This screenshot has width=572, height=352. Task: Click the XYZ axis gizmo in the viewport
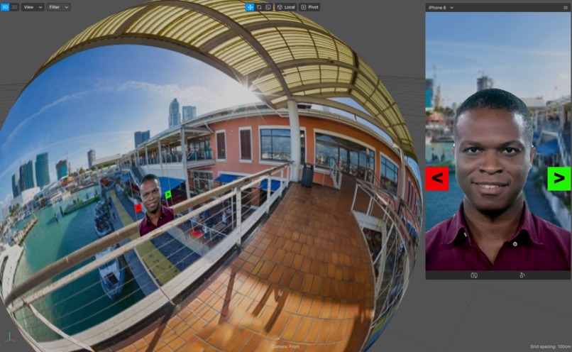[9, 337]
